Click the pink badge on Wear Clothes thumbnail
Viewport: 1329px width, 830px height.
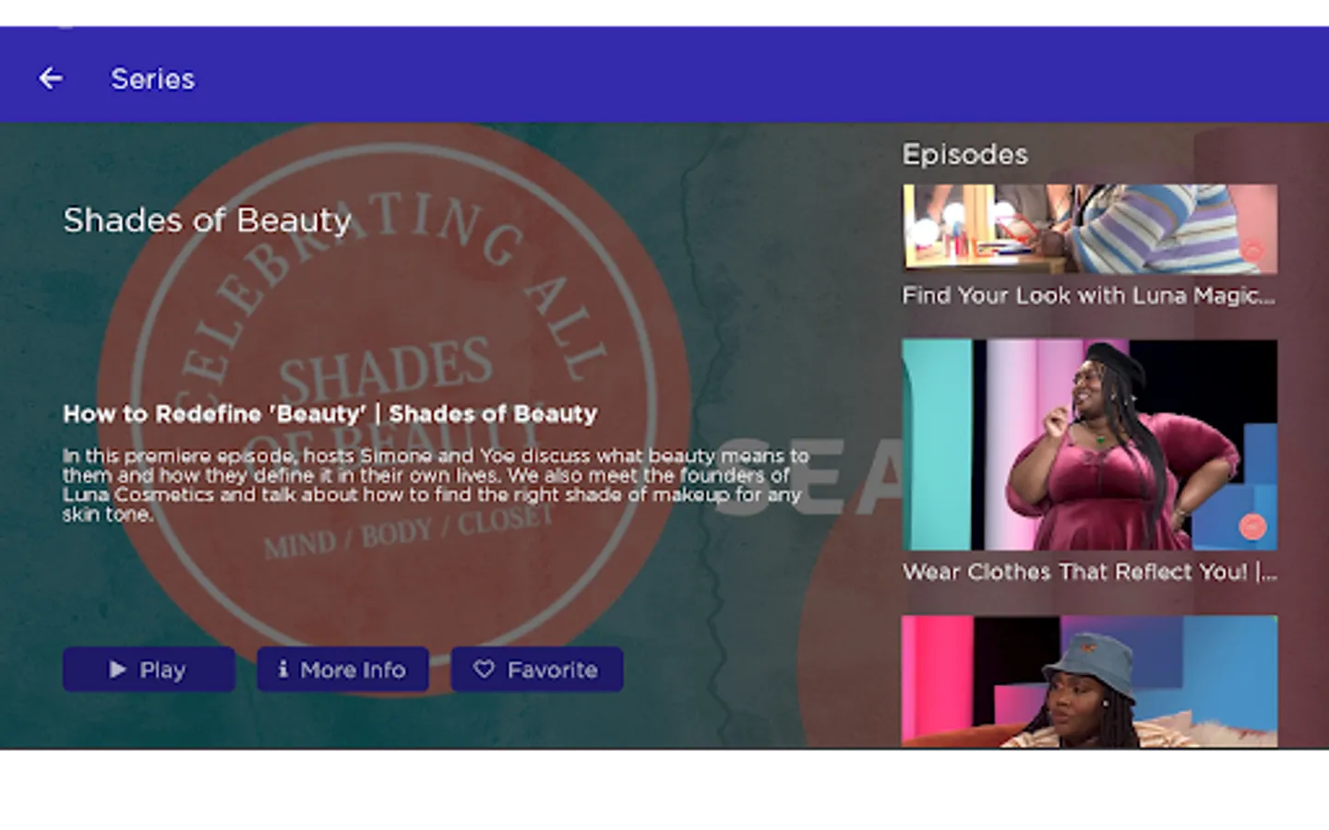(x=1252, y=527)
